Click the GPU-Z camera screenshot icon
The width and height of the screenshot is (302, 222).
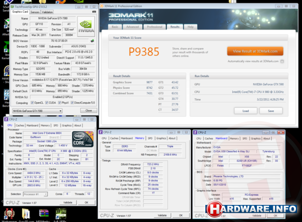pyautogui.click(x=94, y=12)
